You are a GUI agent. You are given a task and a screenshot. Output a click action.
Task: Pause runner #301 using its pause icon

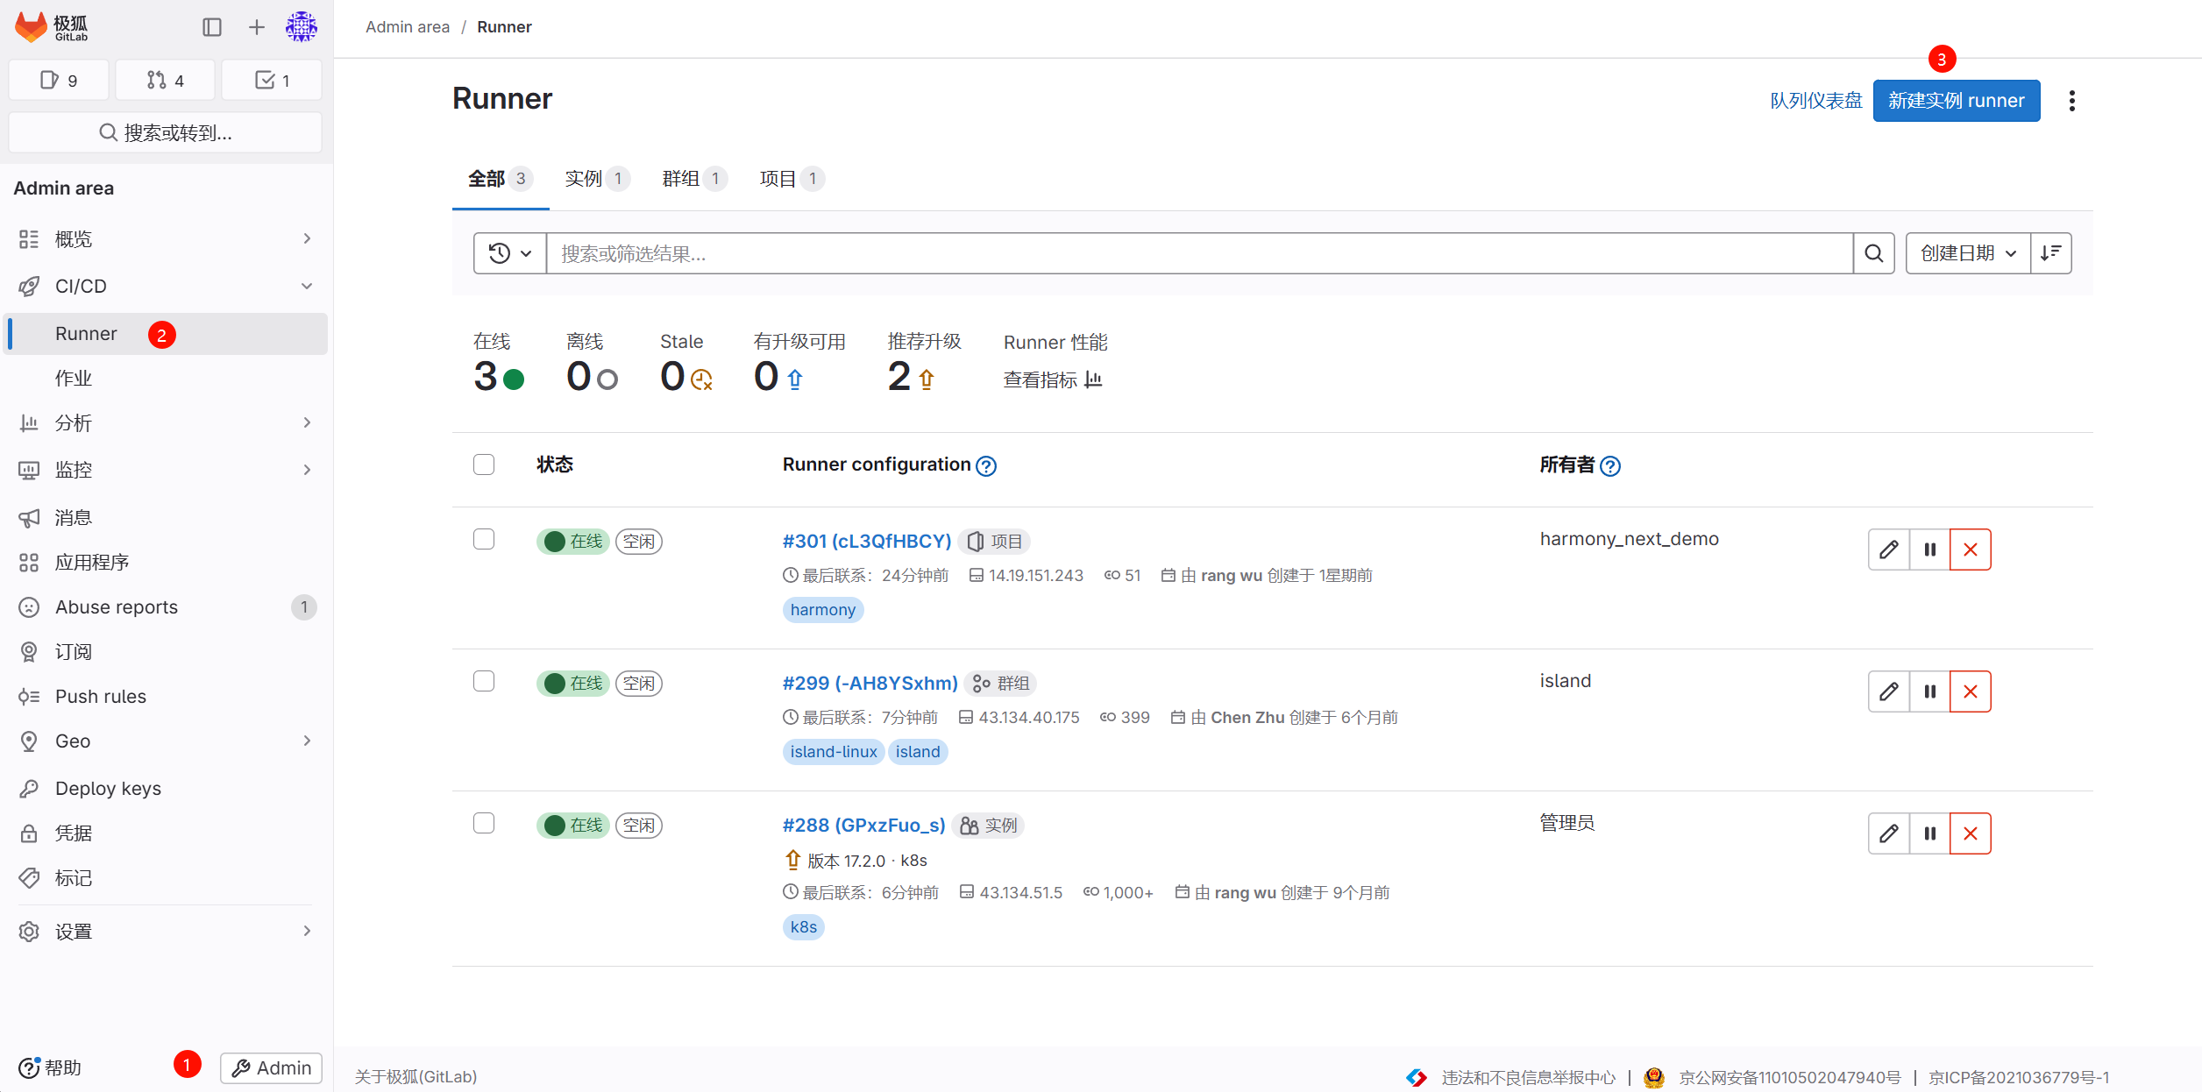point(1929,550)
